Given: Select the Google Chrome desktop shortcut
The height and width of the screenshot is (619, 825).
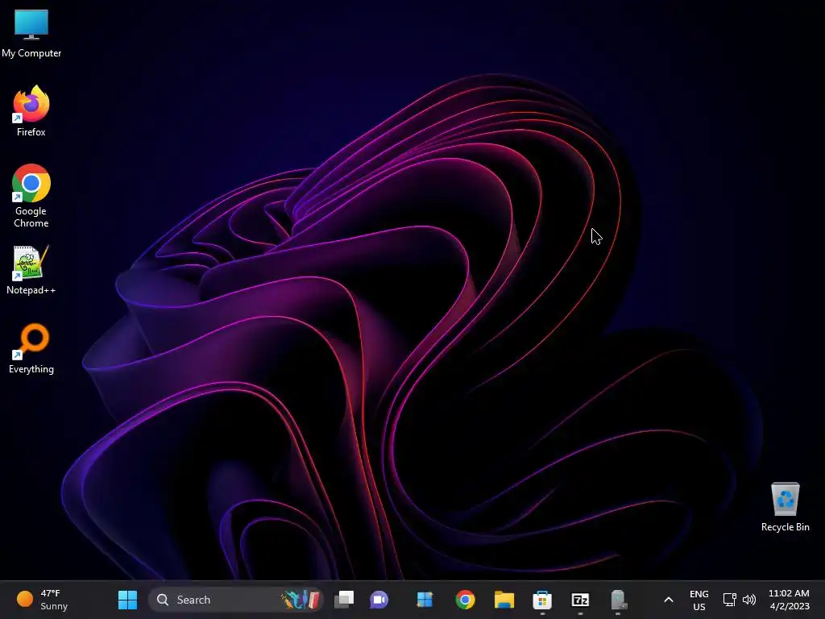Looking at the screenshot, I should coord(31,196).
